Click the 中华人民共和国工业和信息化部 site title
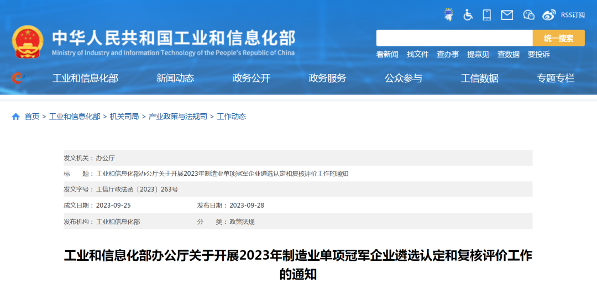Screen dimensions: 597x295 click(174, 38)
